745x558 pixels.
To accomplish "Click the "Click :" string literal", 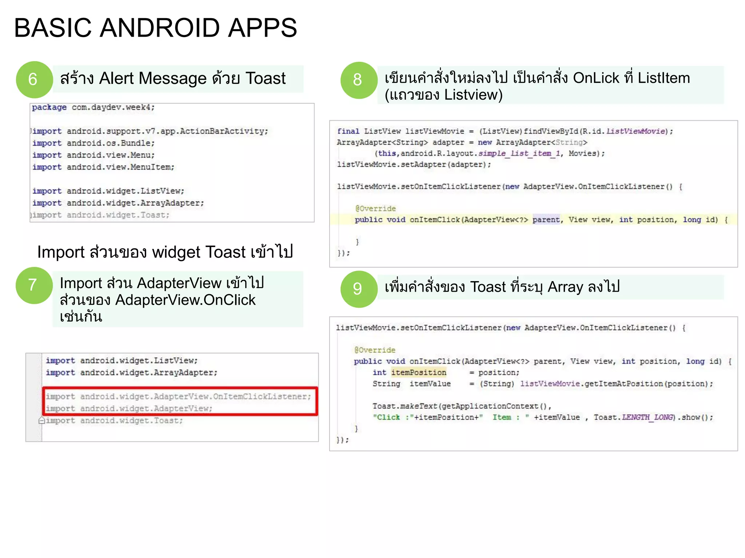I will tap(393, 417).
